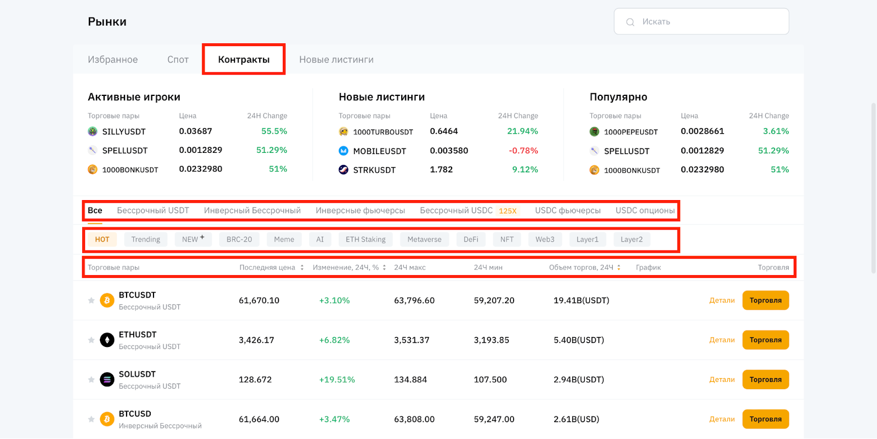Choose the AI category chip
877x439 pixels.
coord(320,240)
